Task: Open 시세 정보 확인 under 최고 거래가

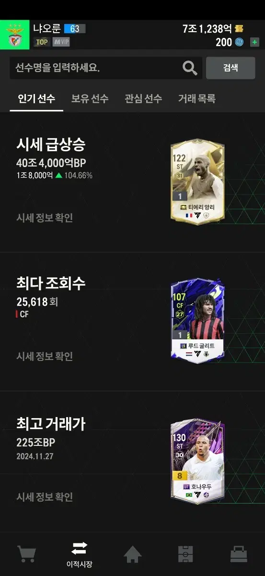Action: click(45, 497)
